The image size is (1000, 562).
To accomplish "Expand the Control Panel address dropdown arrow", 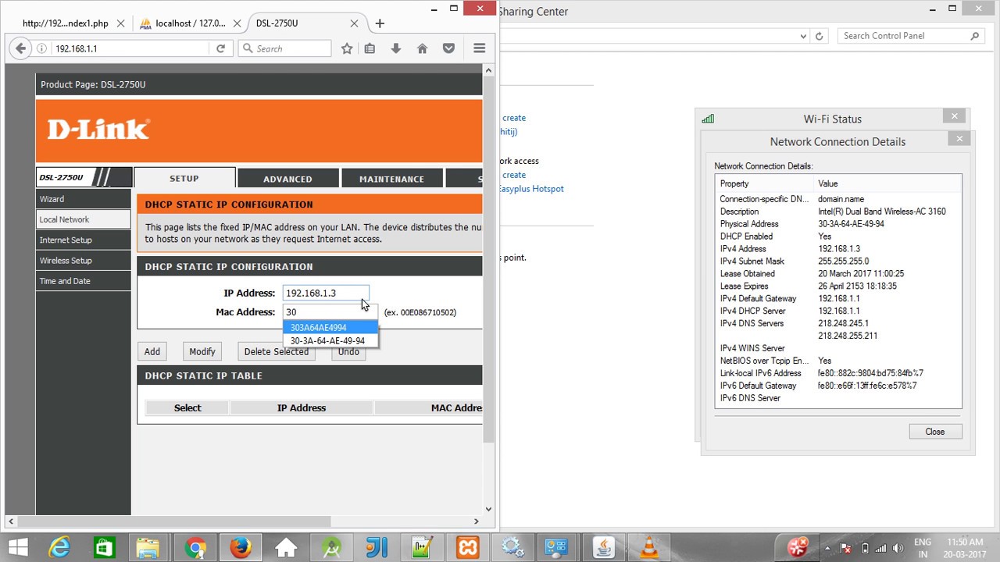I will [x=804, y=36].
